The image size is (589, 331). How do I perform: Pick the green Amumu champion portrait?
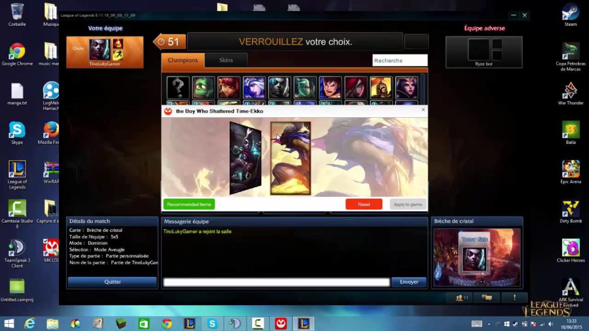pyautogui.click(x=203, y=88)
